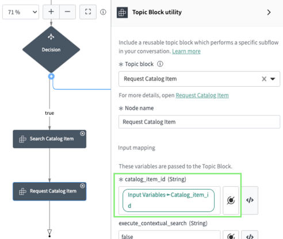Expand the Topic block selection dropdown arrow
Image resolution: width=283 pixels, height=239 pixels.
click(273, 79)
